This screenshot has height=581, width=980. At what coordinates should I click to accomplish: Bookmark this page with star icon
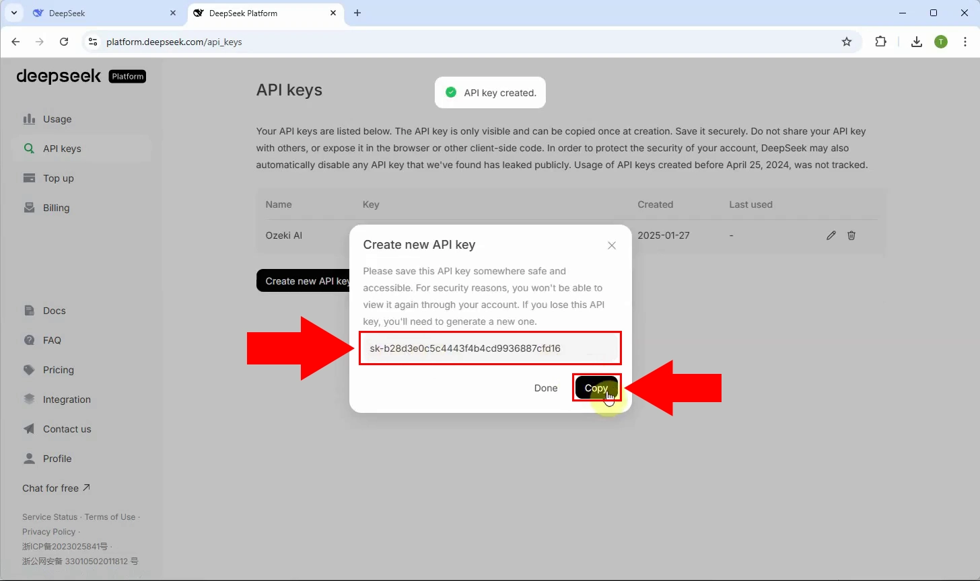coord(847,42)
